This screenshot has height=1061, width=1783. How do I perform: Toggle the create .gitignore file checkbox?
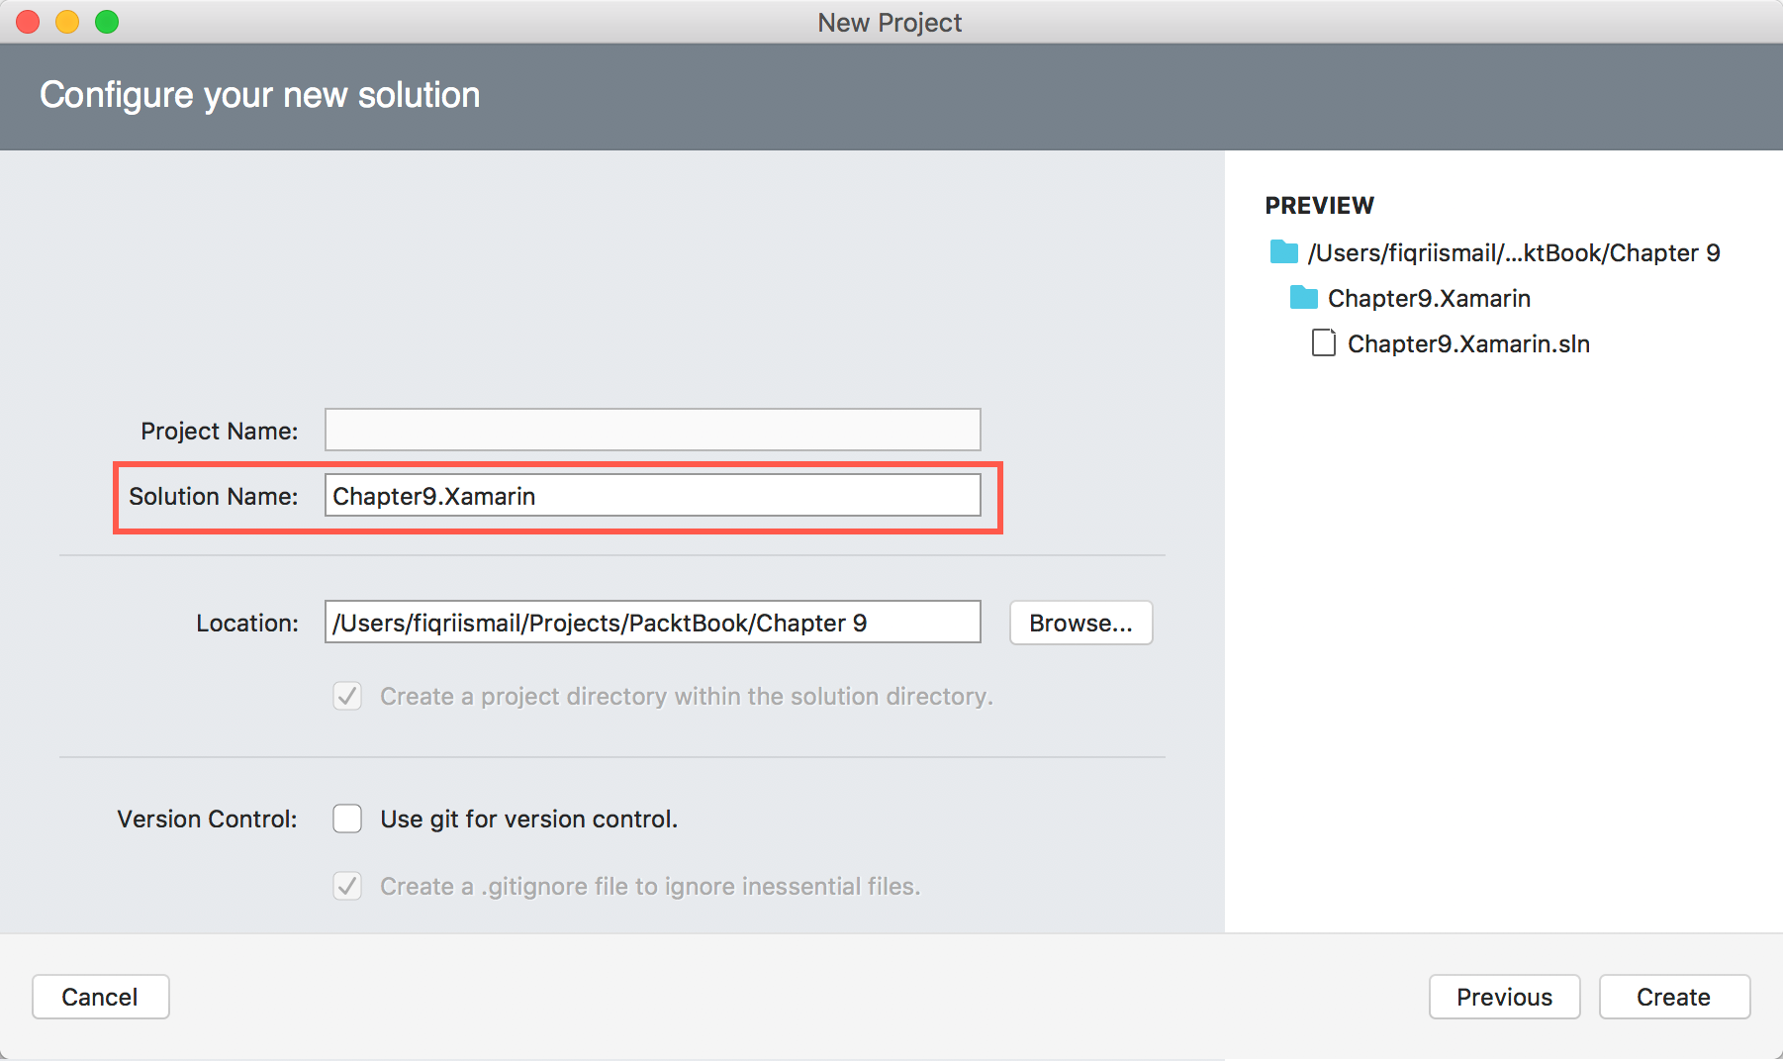point(347,887)
